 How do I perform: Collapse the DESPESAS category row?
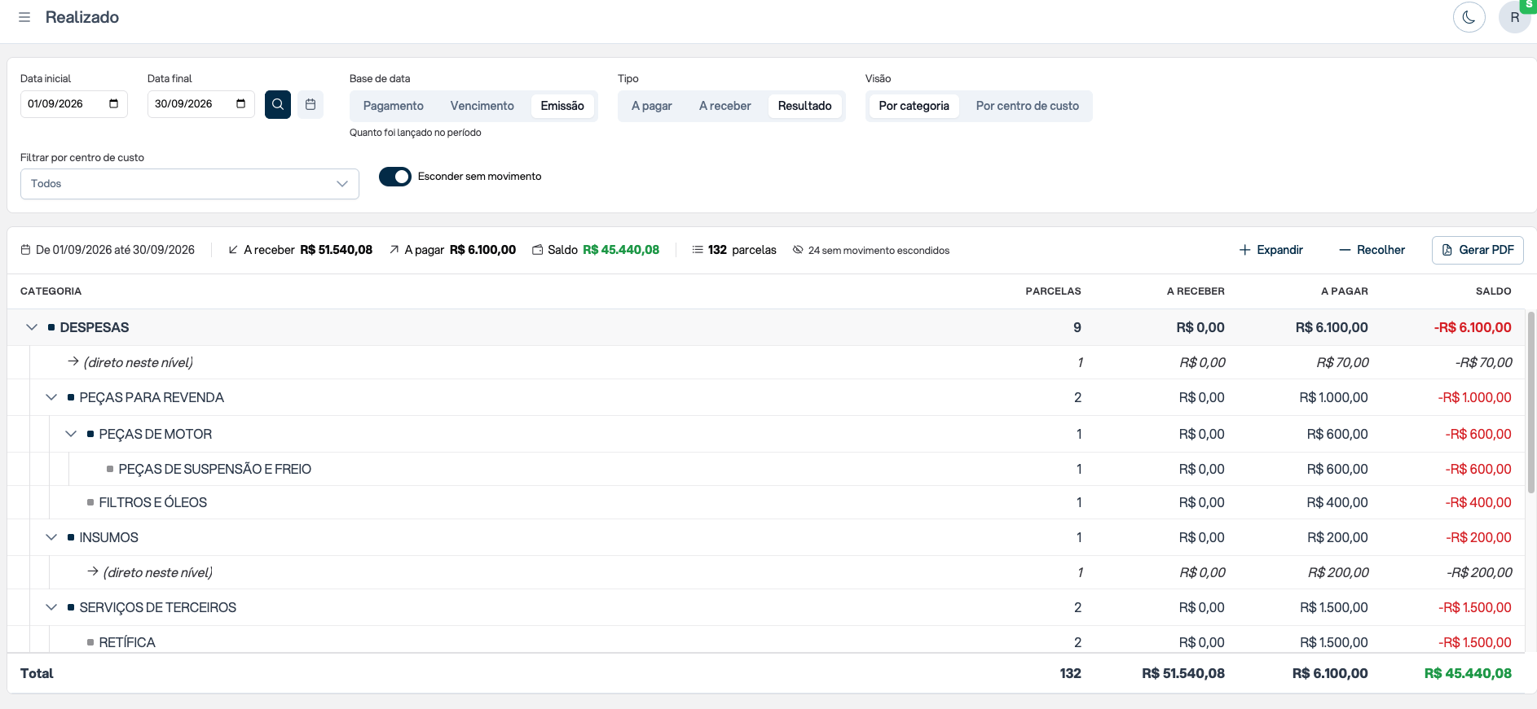point(32,327)
